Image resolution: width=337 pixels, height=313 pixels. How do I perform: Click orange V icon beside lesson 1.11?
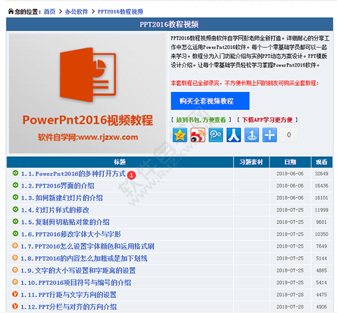tap(15, 294)
